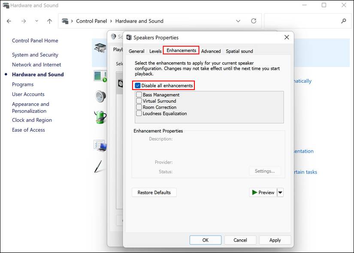
Task: Click the Power Options battery icon
Action: click(101, 117)
